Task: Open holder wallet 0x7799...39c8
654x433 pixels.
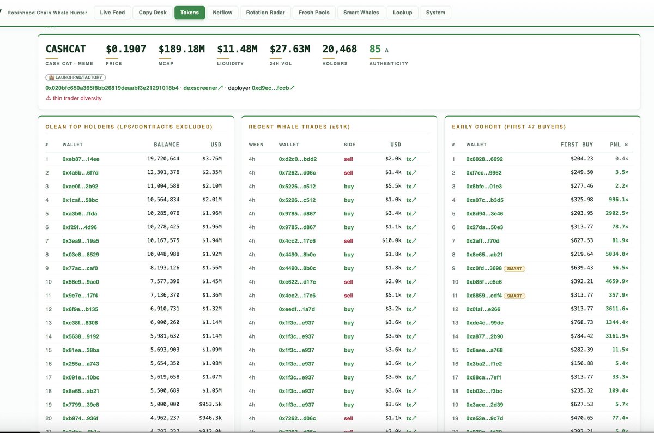Action: pos(81,405)
